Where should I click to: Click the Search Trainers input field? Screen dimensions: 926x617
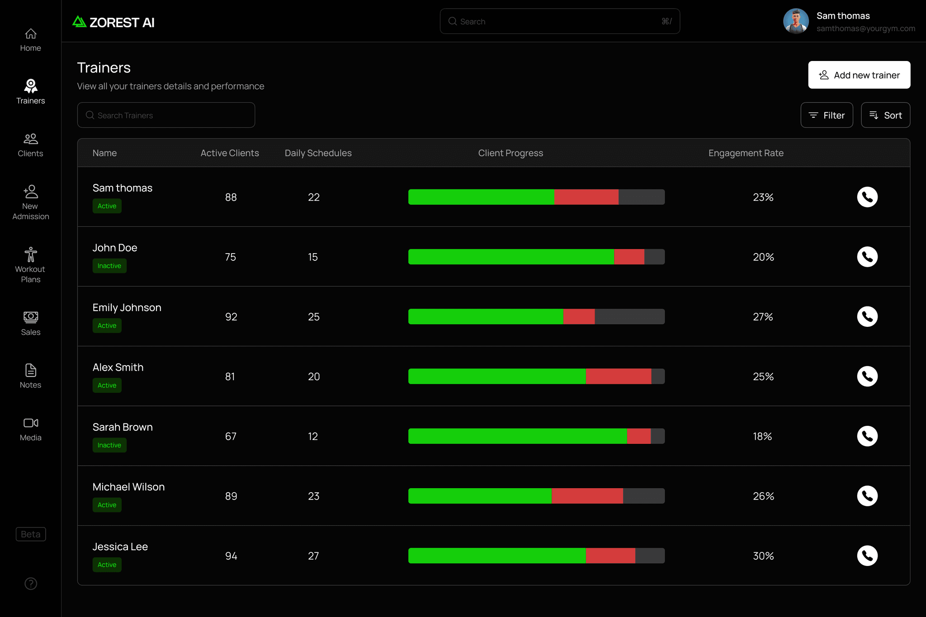[166, 115]
